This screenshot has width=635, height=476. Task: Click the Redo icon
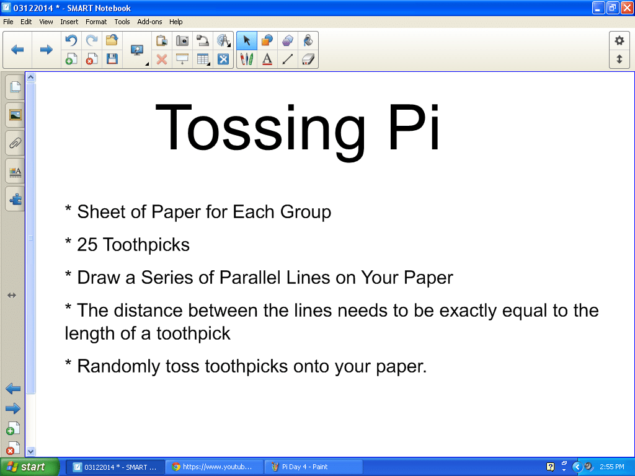[x=92, y=40]
